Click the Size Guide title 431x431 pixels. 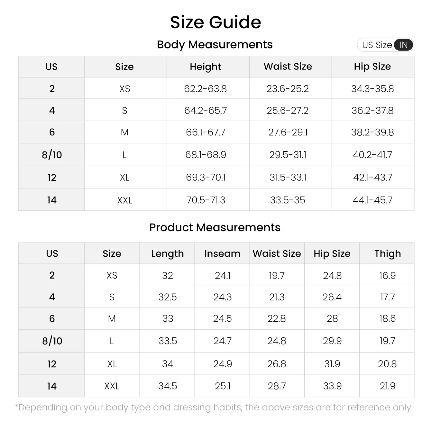[215, 22]
